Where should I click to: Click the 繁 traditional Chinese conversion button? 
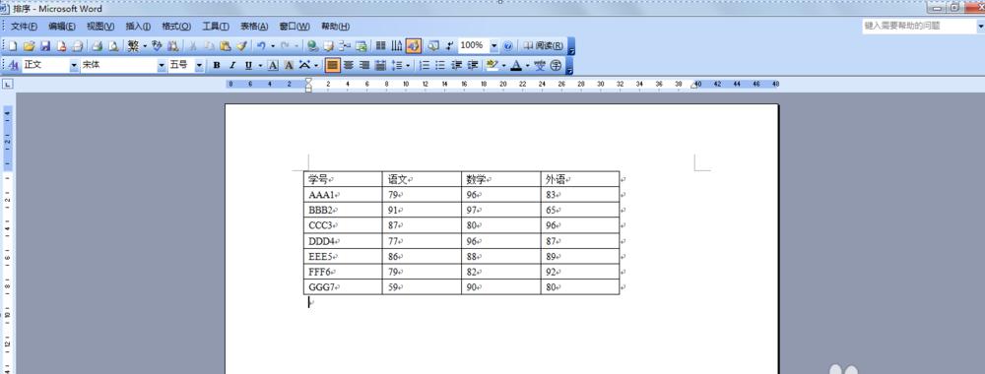tap(133, 46)
